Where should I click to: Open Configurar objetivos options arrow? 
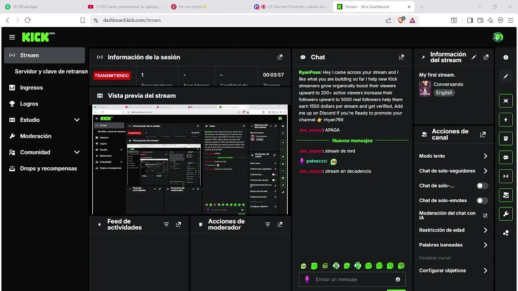click(485, 271)
